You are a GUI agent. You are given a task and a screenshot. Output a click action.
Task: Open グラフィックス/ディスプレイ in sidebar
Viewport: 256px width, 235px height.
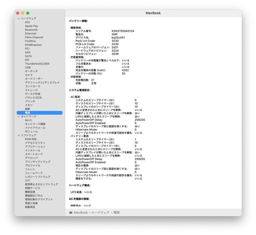pyautogui.click(x=42, y=82)
